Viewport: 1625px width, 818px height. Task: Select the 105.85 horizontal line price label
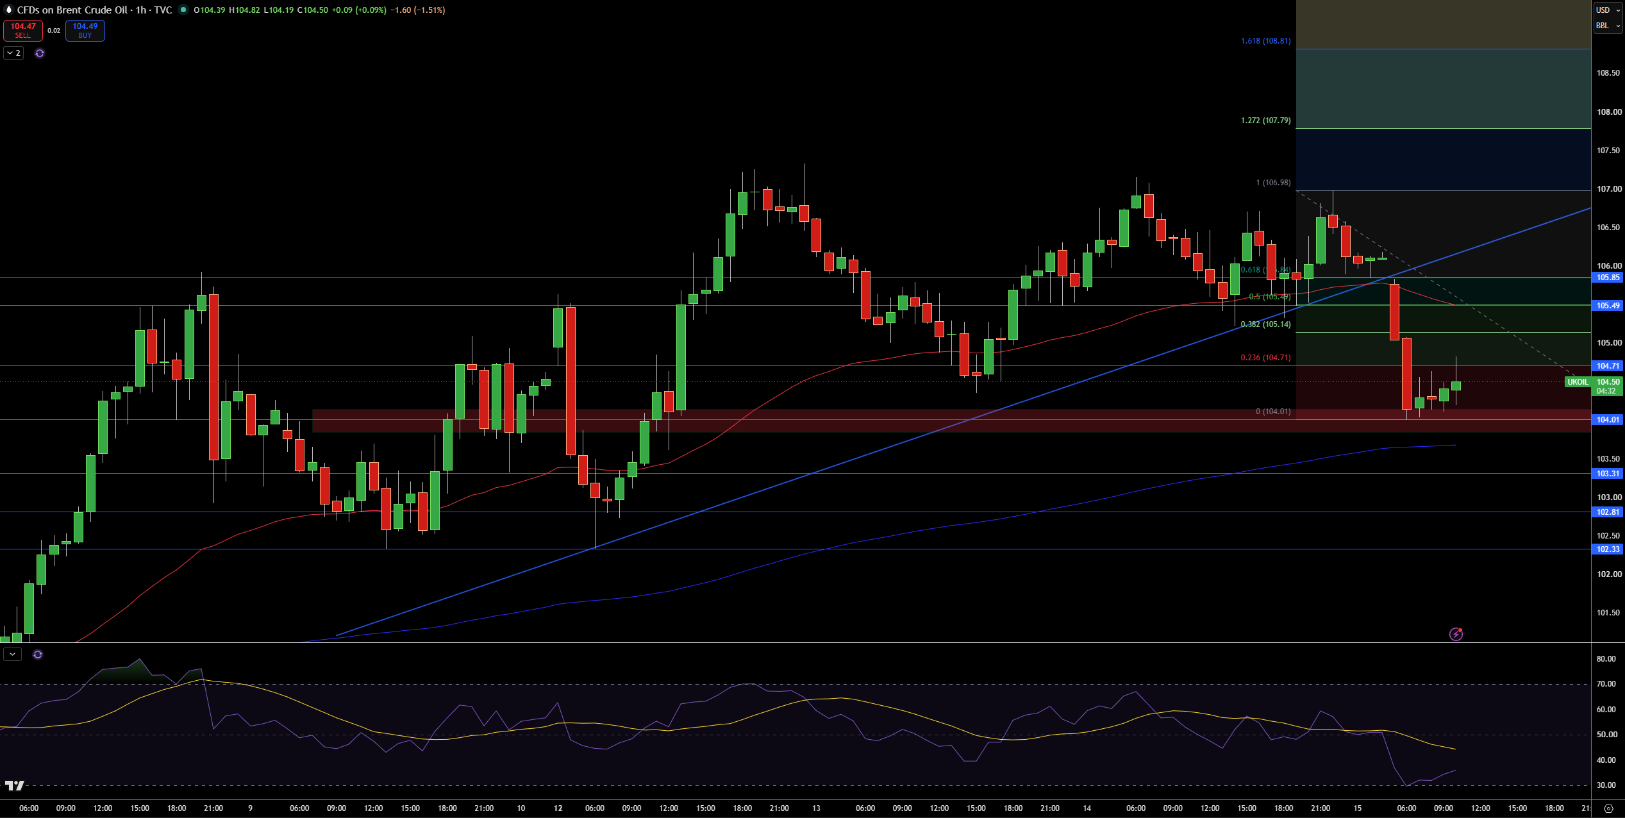pos(1608,278)
